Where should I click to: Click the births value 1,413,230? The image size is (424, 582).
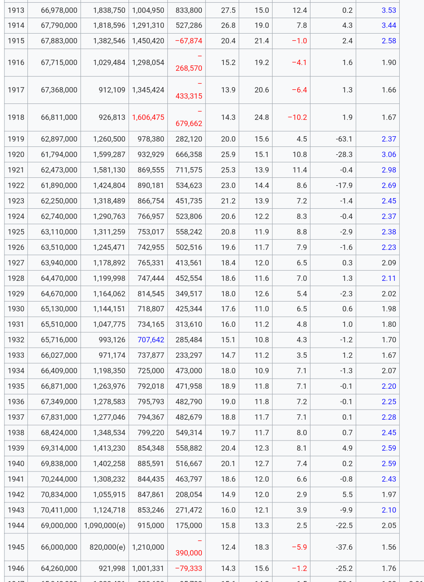coord(109,448)
